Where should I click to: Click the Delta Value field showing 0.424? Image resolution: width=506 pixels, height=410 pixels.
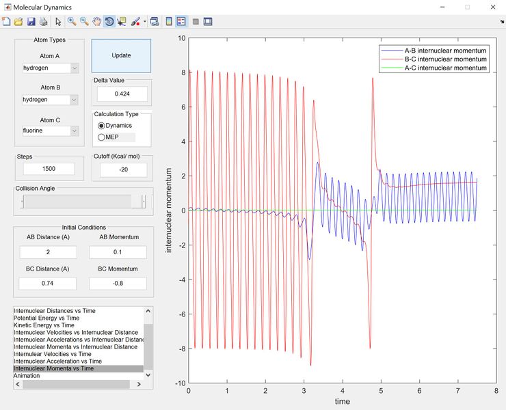pyautogui.click(x=122, y=94)
